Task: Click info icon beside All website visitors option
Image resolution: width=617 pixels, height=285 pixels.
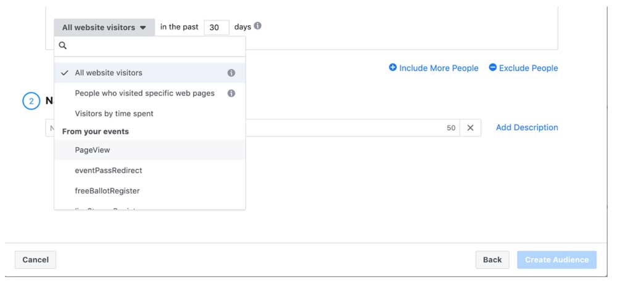Action: pyautogui.click(x=231, y=73)
